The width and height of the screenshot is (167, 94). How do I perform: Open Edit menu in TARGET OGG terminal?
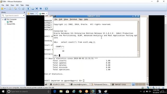pos(61,19)
